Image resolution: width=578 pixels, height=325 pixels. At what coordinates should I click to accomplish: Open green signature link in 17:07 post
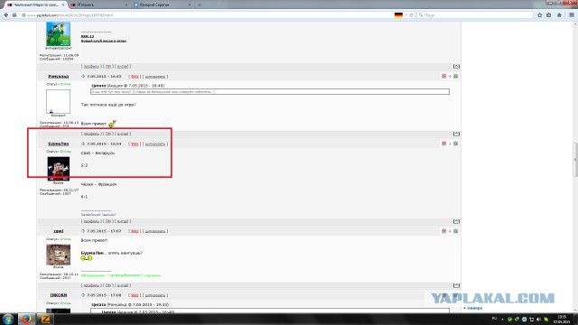coord(121,275)
